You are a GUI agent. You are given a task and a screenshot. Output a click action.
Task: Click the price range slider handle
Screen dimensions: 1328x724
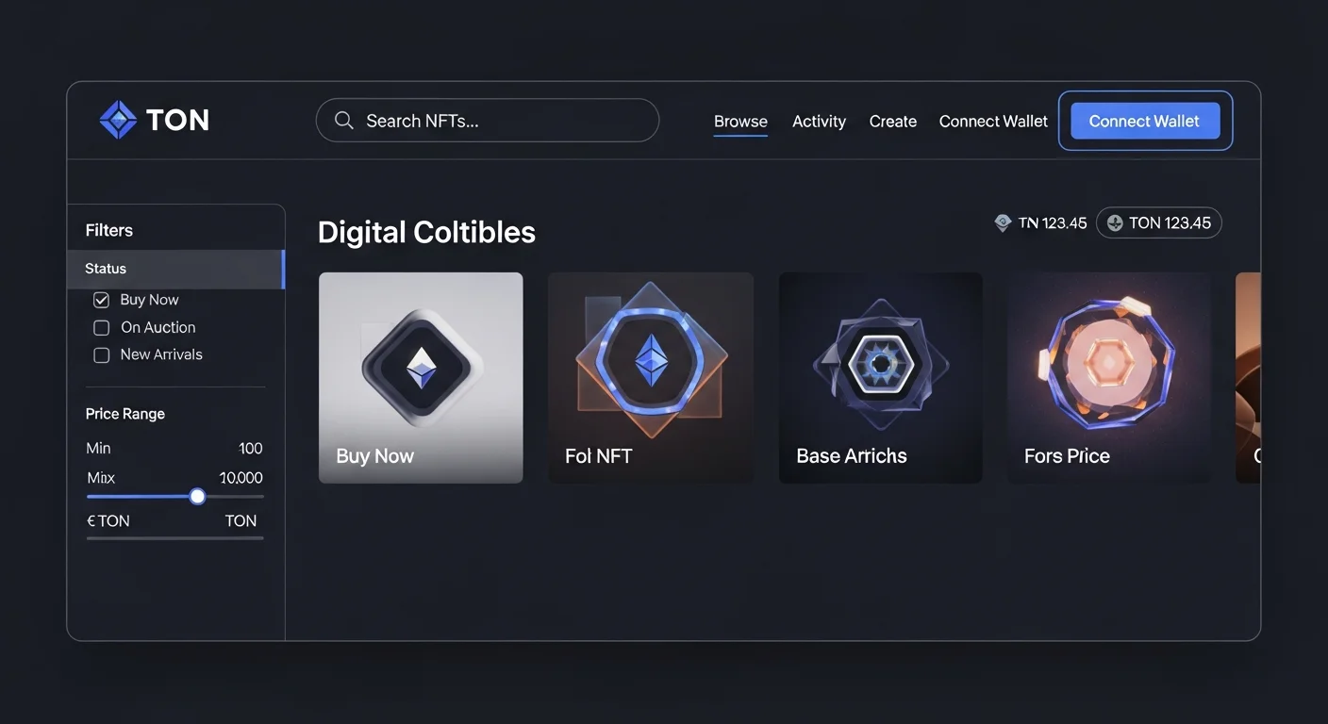click(197, 496)
